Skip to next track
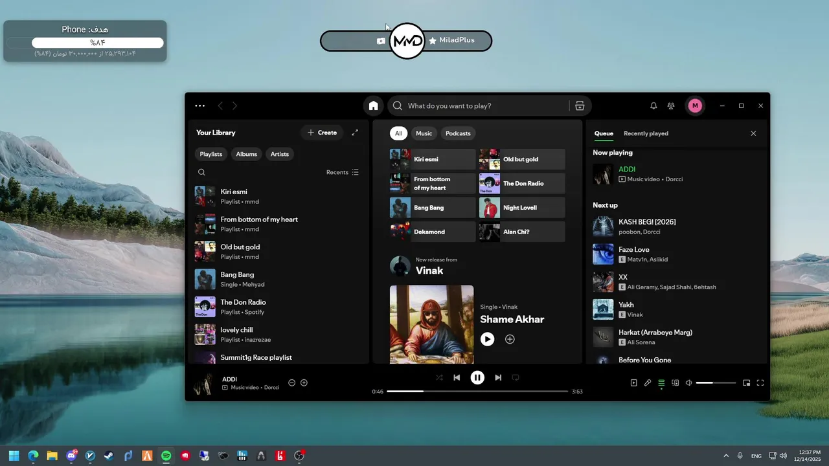The image size is (829, 466). pyautogui.click(x=498, y=377)
